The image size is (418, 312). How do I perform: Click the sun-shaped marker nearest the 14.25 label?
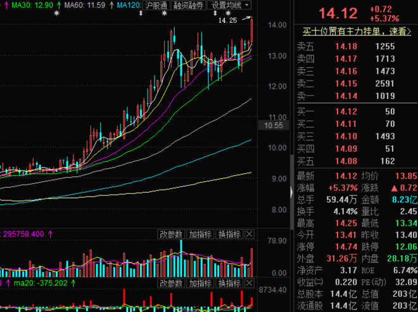(x=228, y=13)
